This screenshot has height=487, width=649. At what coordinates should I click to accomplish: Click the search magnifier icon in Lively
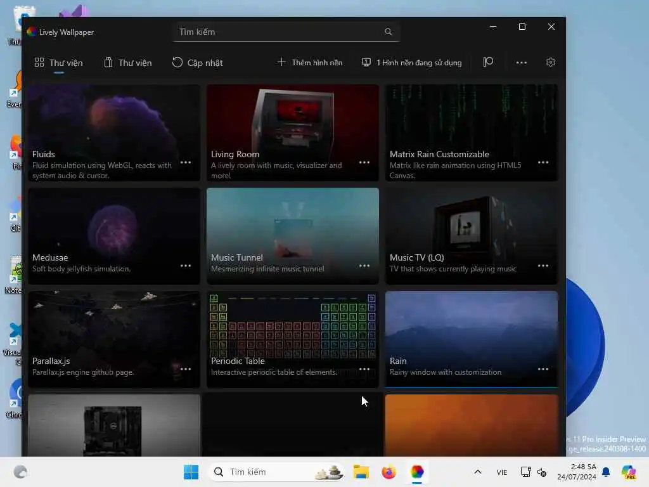coord(389,32)
